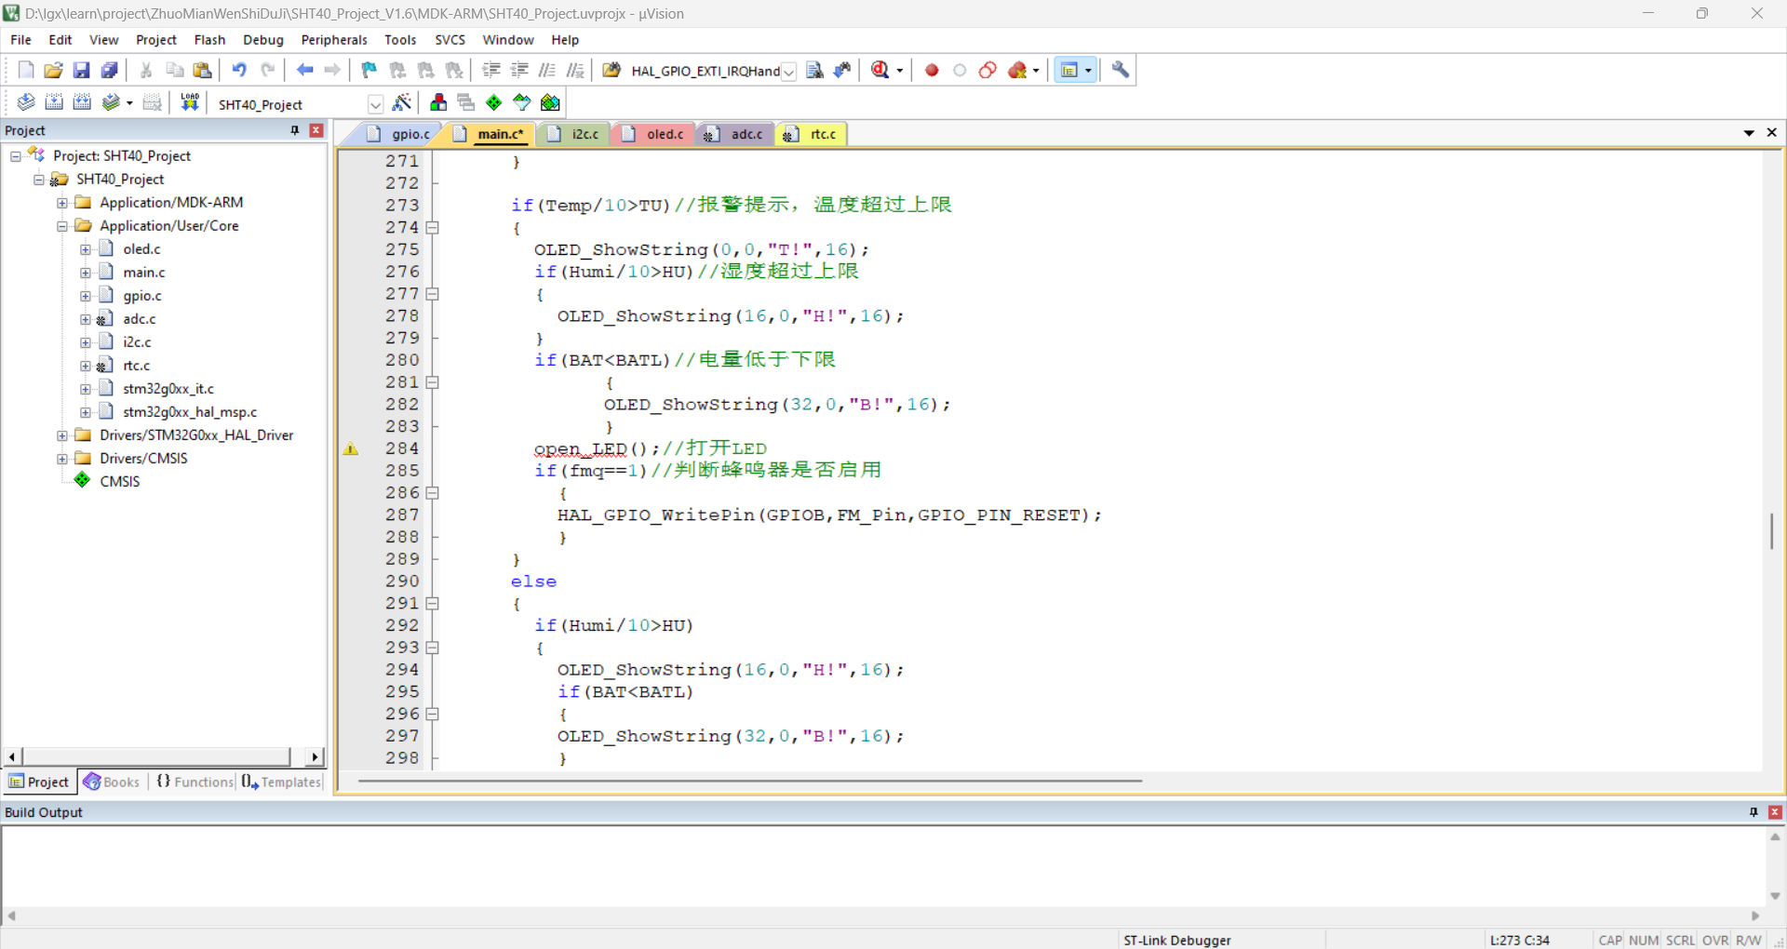Screen dimensions: 1787x949
Task: Collapse the code block at line 274
Action: click(x=432, y=227)
